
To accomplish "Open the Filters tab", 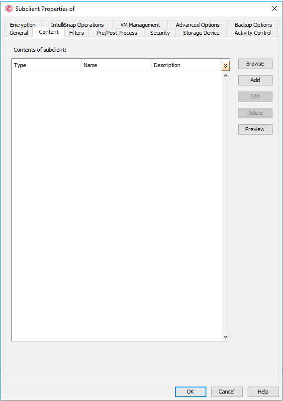I will coord(76,33).
